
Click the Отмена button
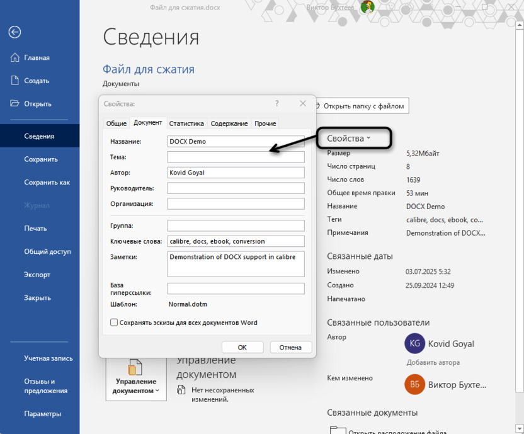(290, 348)
